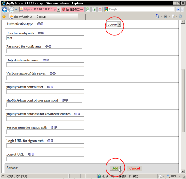Expand the address bar history dropdown
186x179 pixels.
coord(59,9)
